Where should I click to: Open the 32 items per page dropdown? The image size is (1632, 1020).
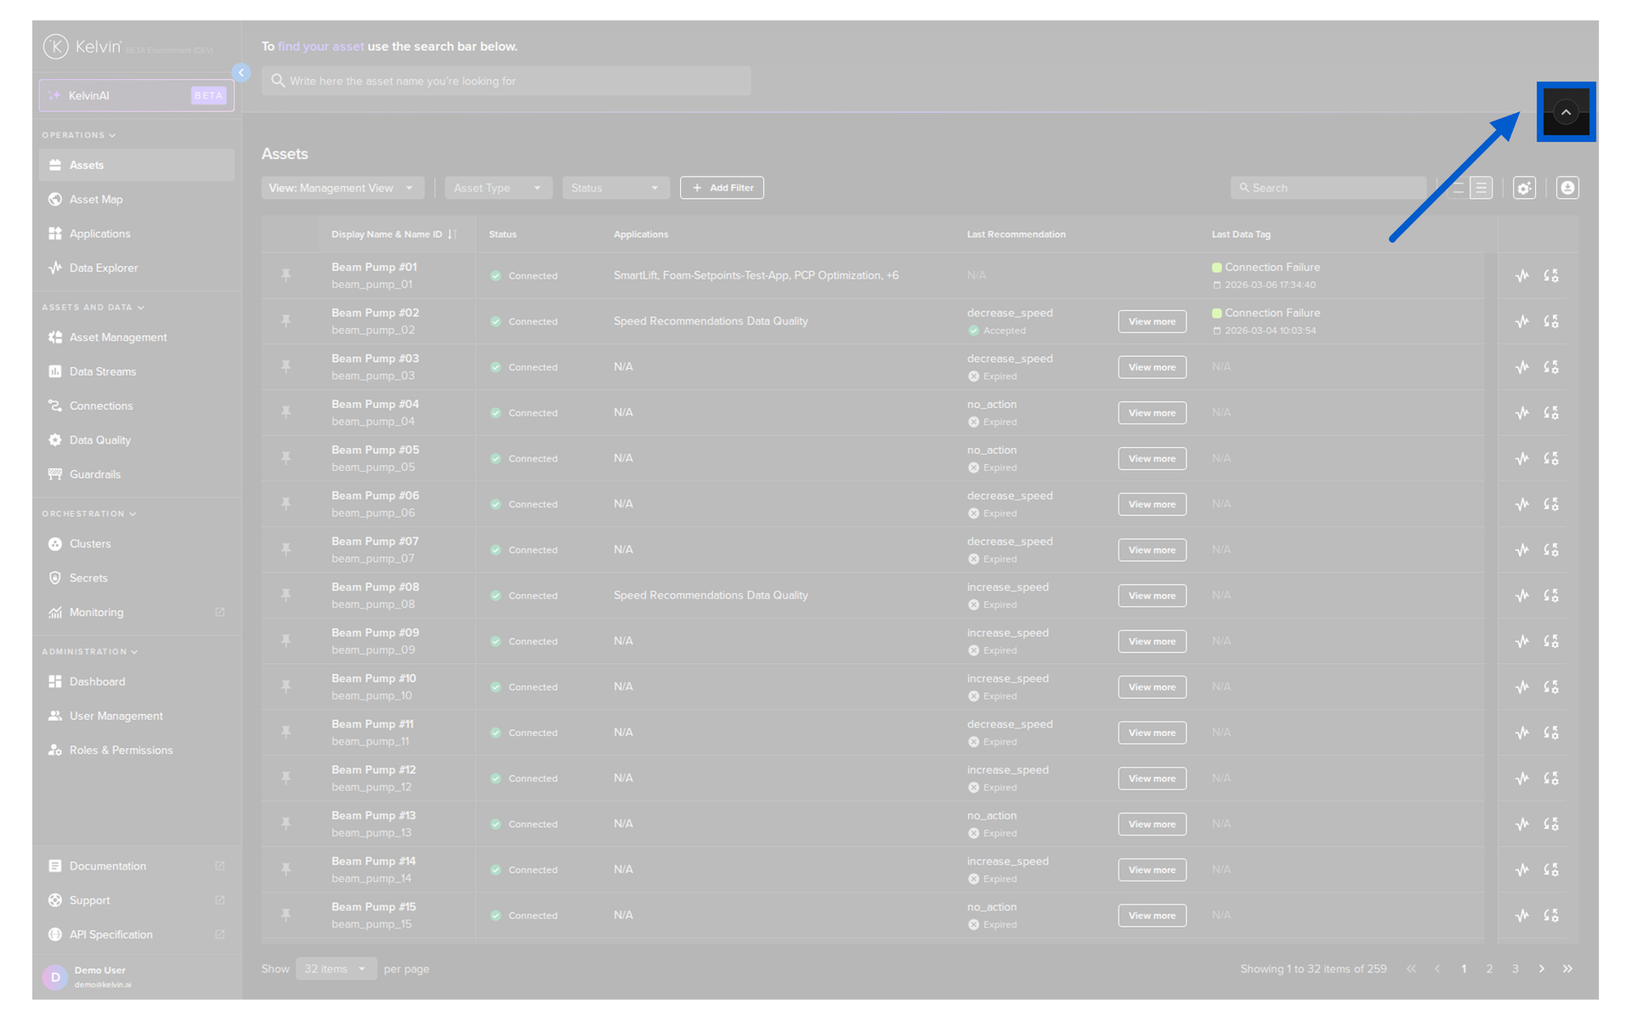(336, 969)
